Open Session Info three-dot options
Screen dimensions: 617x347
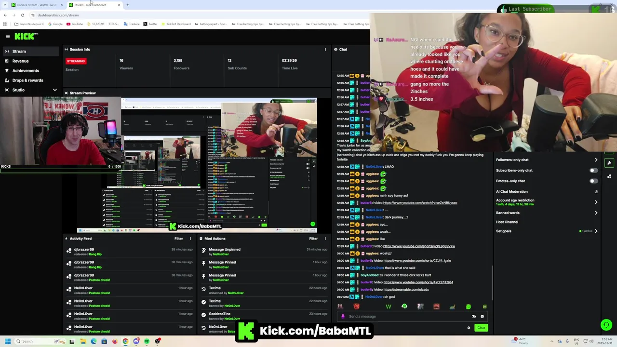[x=325, y=49]
